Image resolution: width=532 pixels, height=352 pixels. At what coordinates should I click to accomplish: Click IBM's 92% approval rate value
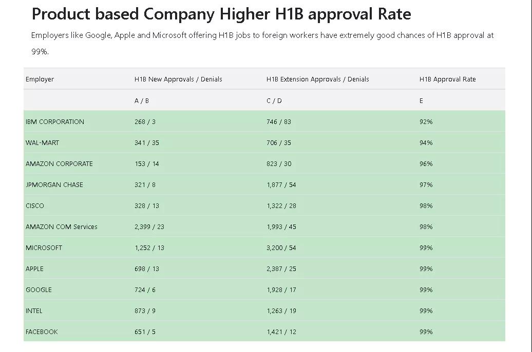point(426,122)
